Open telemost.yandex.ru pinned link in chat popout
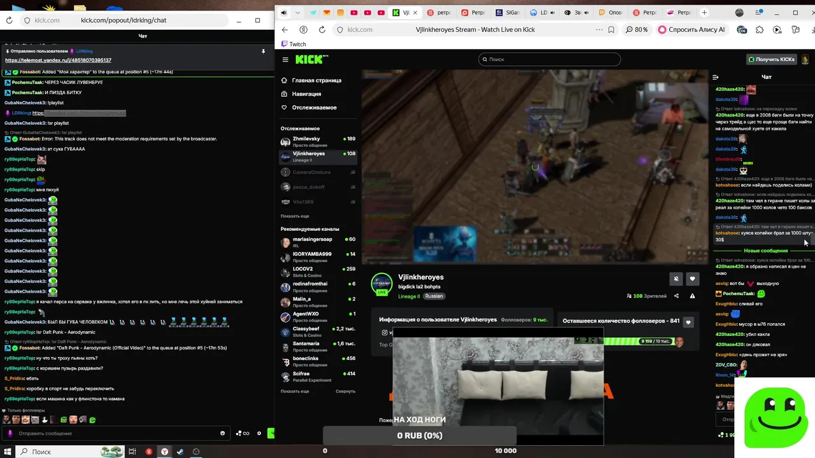The width and height of the screenshot is (815, 458). pos(59,60)
